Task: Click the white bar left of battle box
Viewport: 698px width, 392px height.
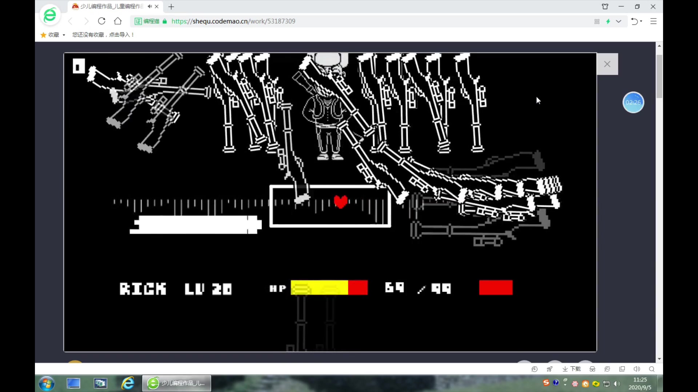Action: [196, 225]
